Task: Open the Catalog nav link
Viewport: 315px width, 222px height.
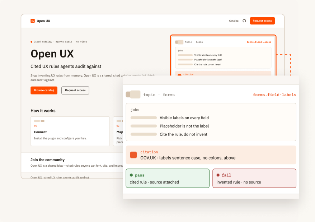Action: point(234,21)
